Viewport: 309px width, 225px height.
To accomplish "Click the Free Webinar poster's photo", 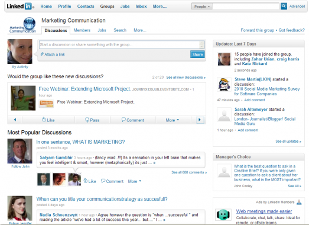I will coord(23,98).
